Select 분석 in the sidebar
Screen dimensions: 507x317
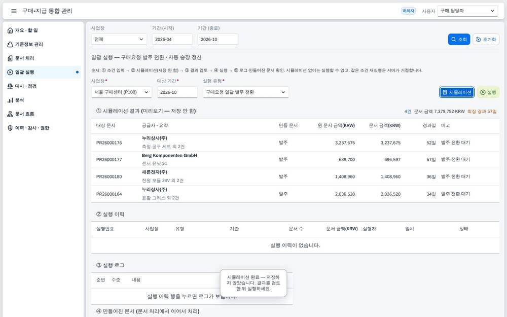pos(43,100)
